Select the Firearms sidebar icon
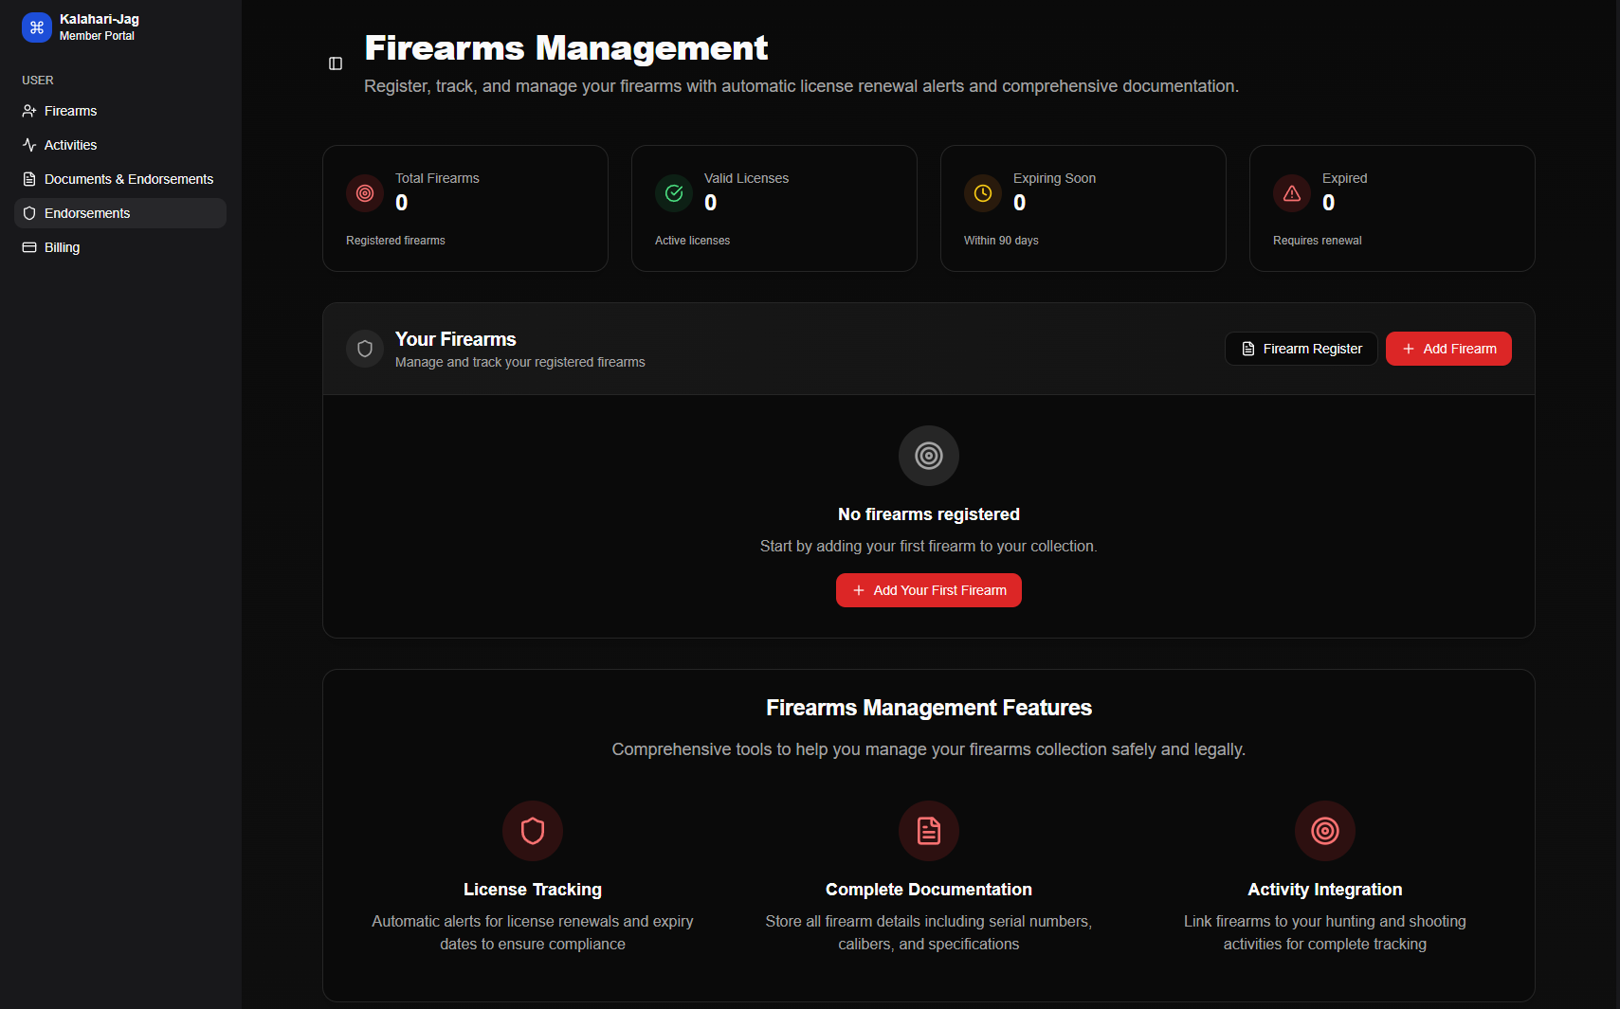 click(28, 111)
